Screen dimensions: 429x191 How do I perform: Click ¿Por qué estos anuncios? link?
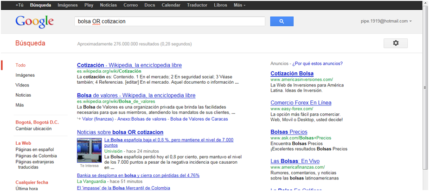(x=317, y=63)
